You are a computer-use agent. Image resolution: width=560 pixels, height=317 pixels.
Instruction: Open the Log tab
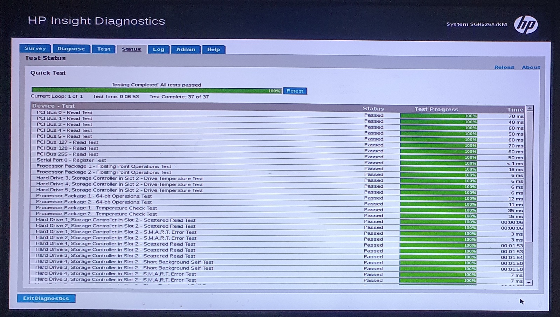click(158, 49)
